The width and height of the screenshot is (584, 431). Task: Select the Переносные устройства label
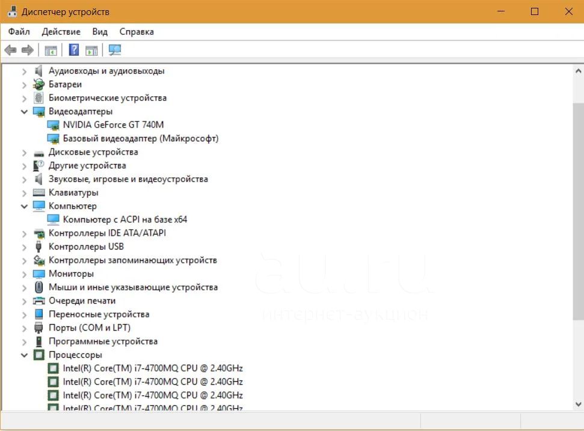99,314
